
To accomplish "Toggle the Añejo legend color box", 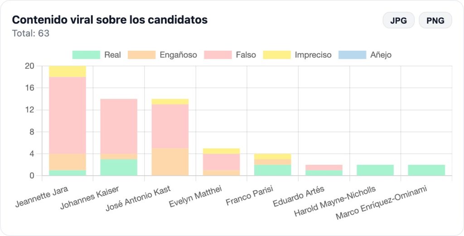I will pos(352,55).
